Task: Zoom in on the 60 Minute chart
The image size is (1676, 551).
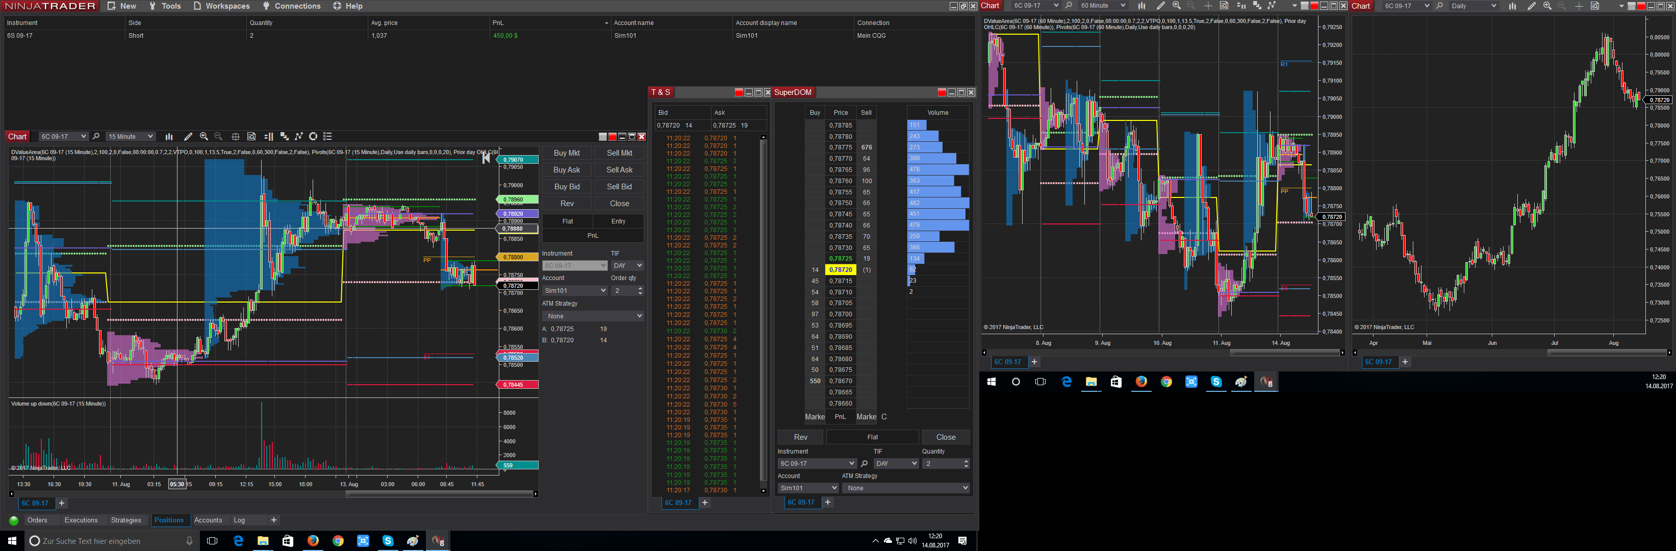Action: (1176, 6)
